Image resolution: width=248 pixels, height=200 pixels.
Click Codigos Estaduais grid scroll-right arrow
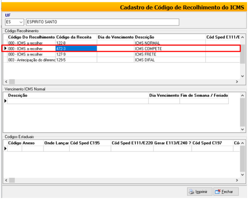(x=237, y=180)
